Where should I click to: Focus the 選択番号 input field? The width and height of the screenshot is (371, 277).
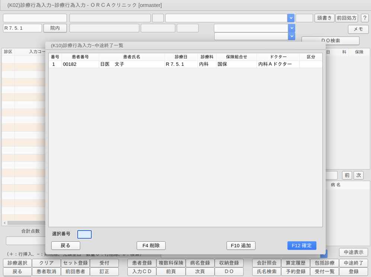tap(84, 234)
